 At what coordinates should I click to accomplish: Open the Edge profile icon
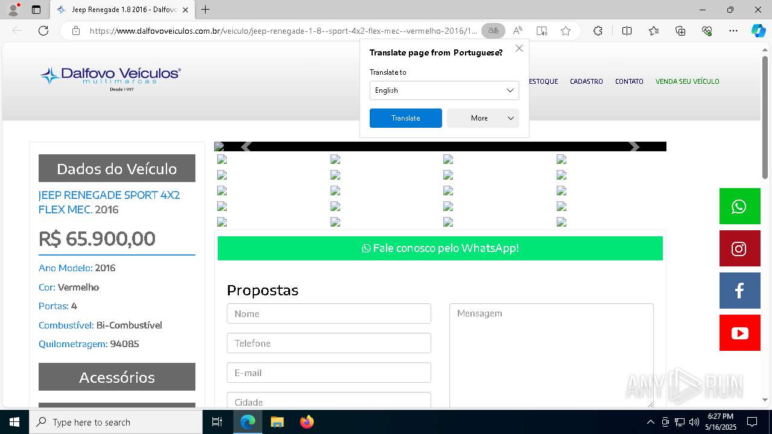coord(13,10)
